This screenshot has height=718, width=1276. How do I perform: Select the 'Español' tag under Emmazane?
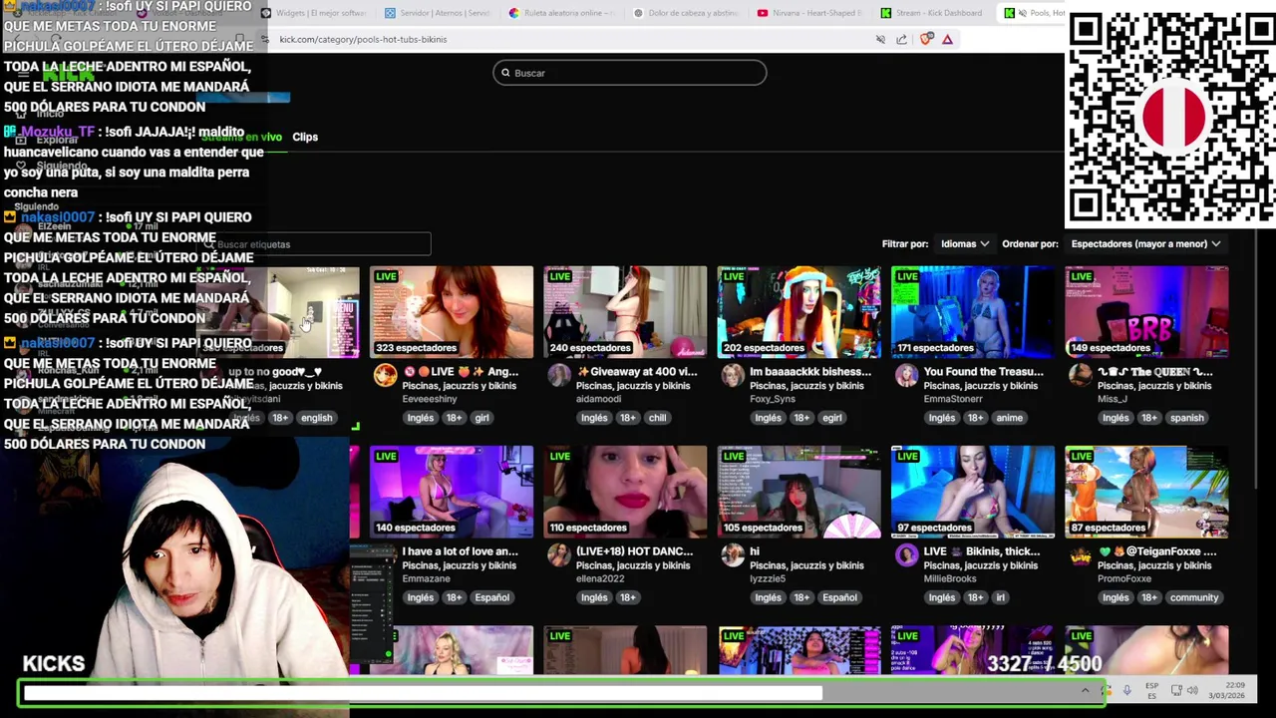pyautogui.click(x=491, y=597)
